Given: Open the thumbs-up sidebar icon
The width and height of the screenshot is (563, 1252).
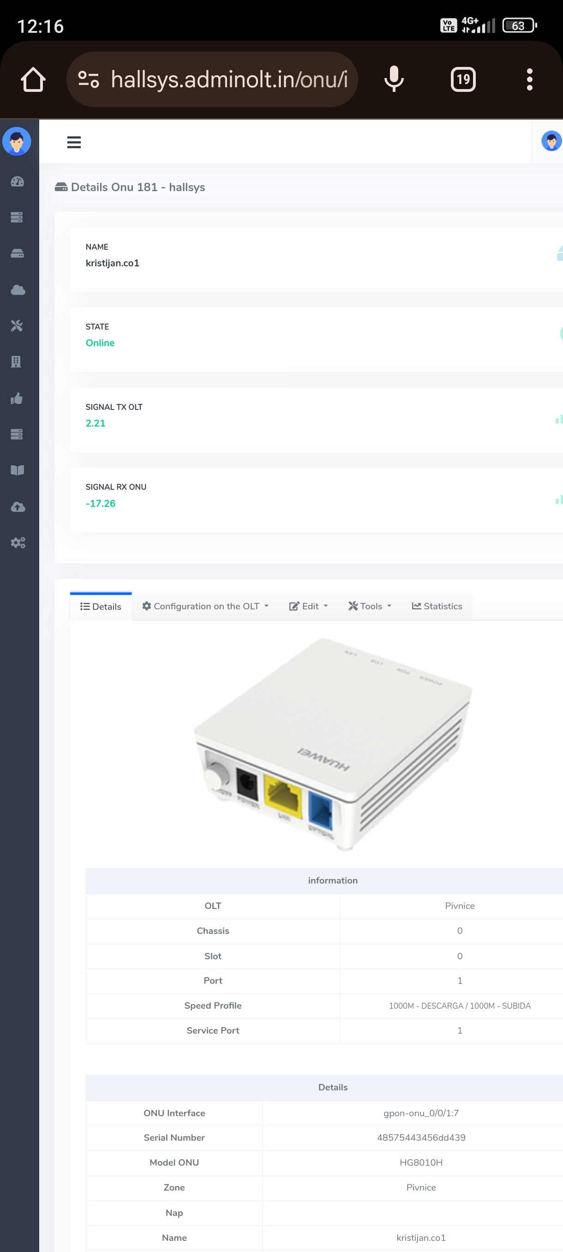Looking at the screenshot, I should (x=17, y=398).
